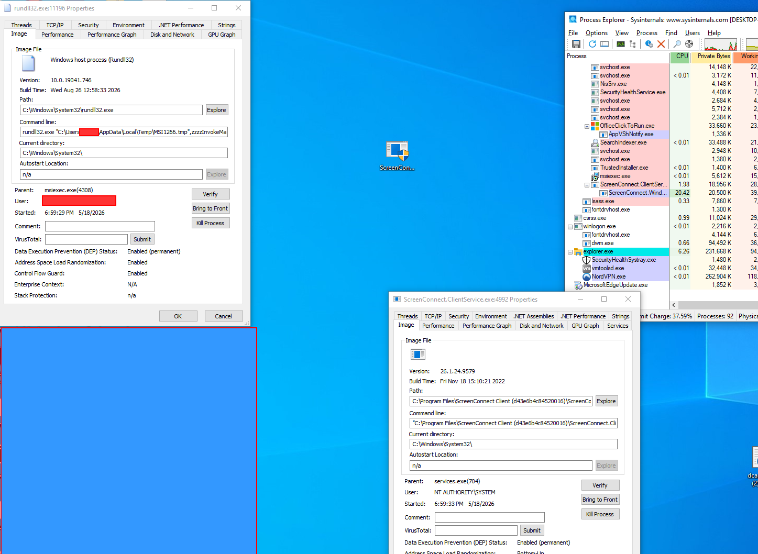The height and width of the screenshot is (554, 758).
Task: Select the ScreenConnect.Wind... child process row
Action: [x=661, y=193]
